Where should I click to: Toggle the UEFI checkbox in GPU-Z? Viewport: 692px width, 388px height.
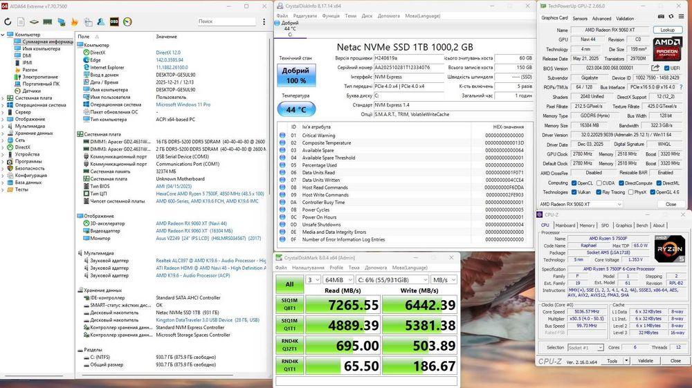[x=666, y=68]
